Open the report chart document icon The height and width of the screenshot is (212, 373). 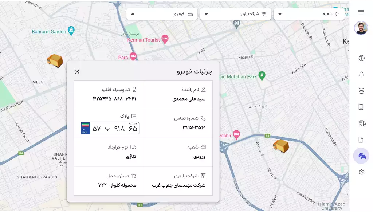point(361,140)
